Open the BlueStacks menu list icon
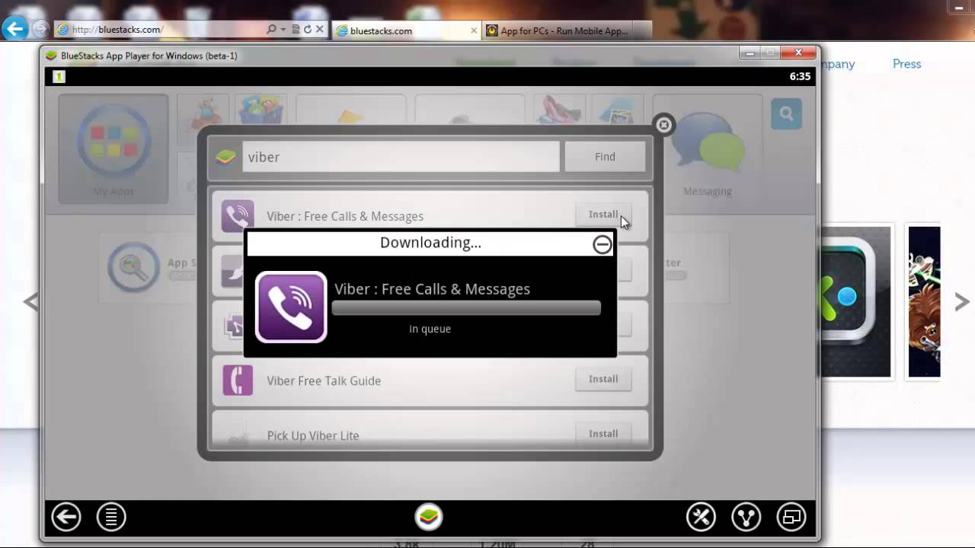This screenshot has height=548, width=975. [111, 518]
